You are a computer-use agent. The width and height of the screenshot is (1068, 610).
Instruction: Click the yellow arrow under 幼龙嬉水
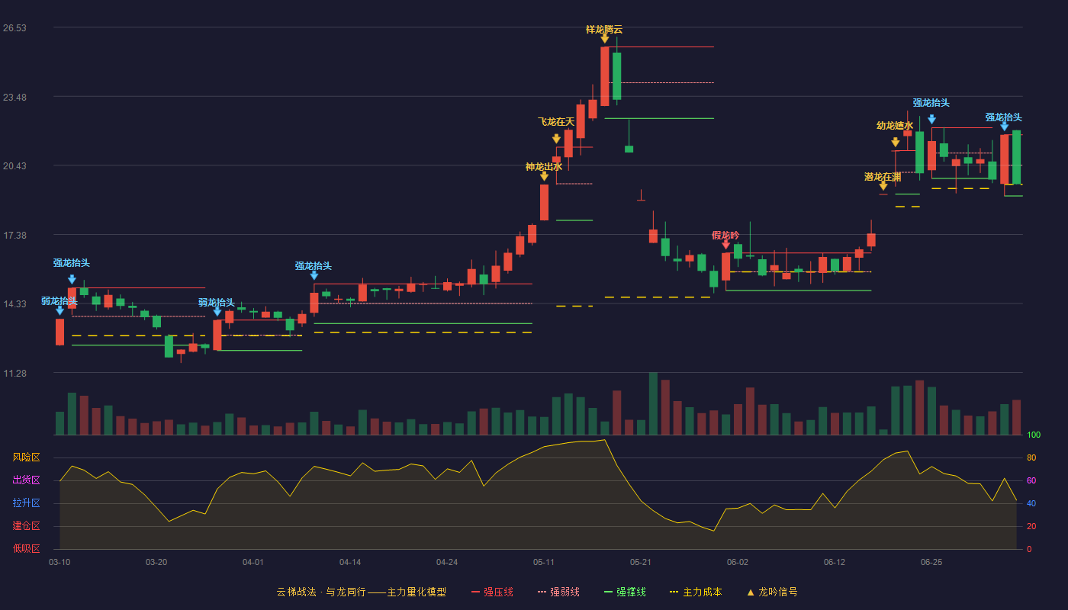(x=895, y=142)
